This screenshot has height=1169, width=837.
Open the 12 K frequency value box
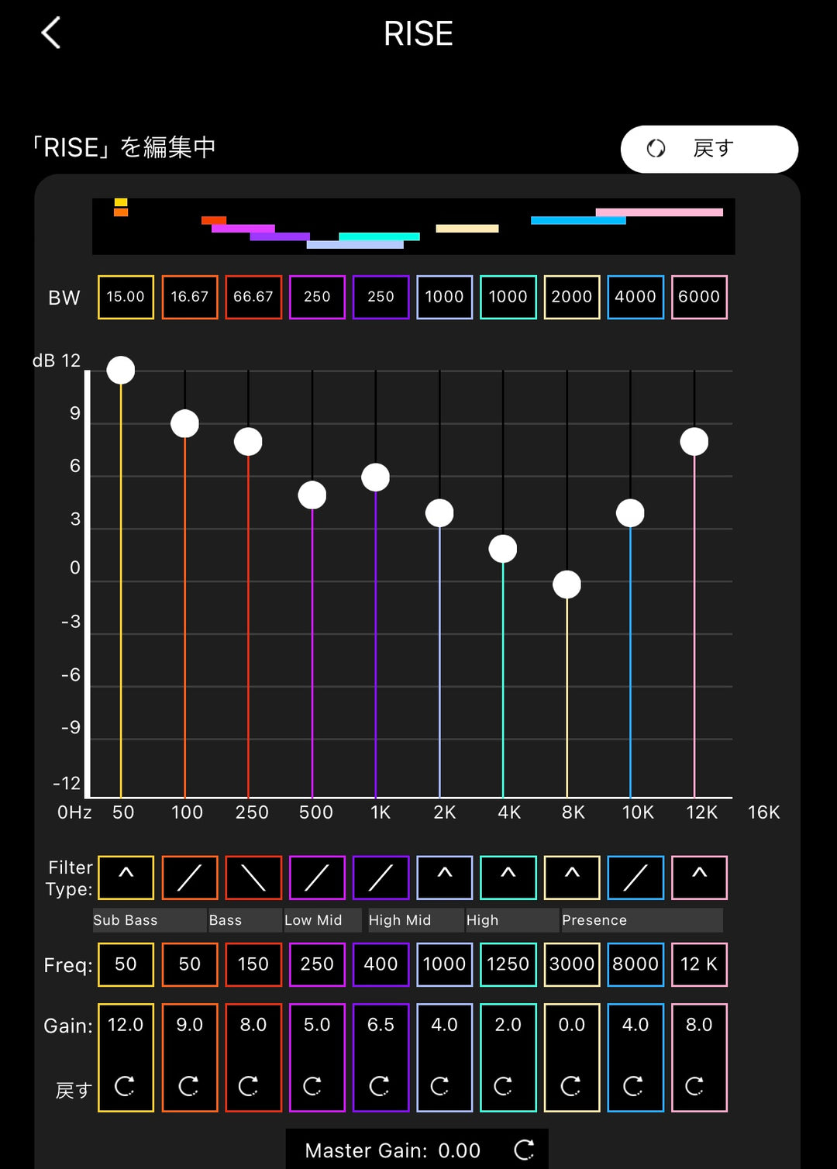[699, 964]
